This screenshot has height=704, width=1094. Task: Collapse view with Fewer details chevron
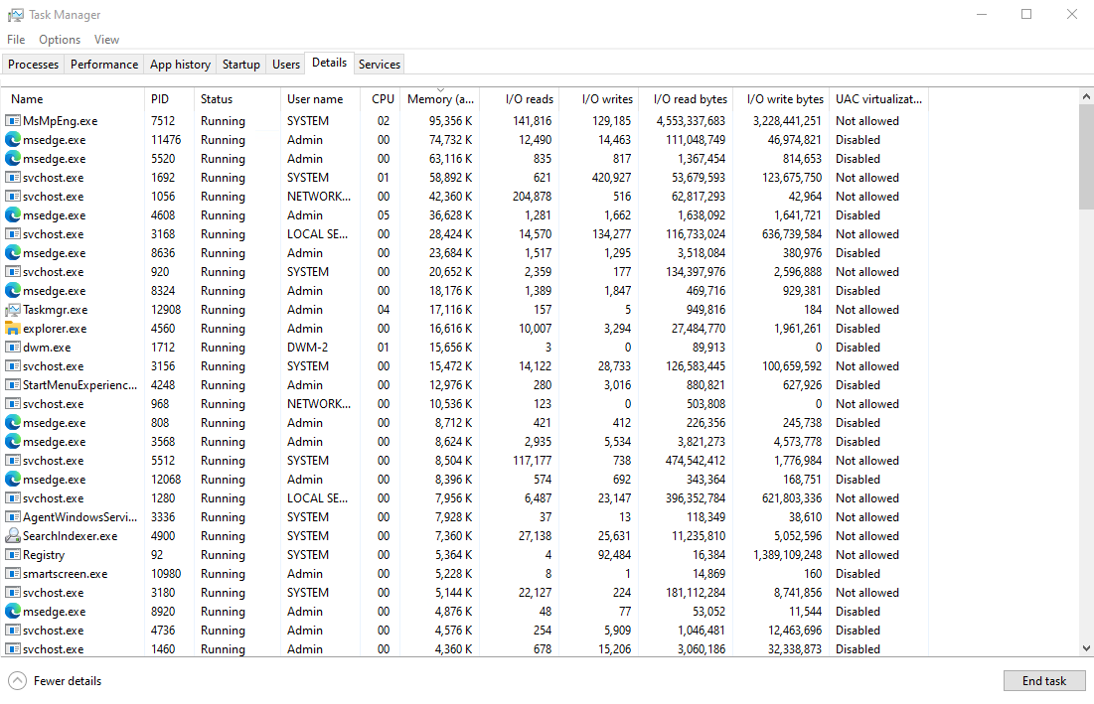click(x=18, y=681)
